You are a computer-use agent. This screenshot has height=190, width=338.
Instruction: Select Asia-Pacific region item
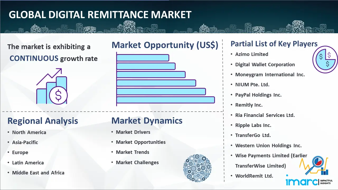tap(25, 142)
